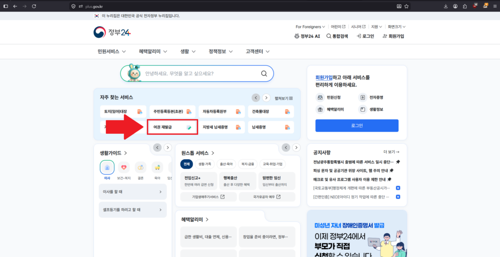Click the 정부24 logo

(x=112, y=32)
